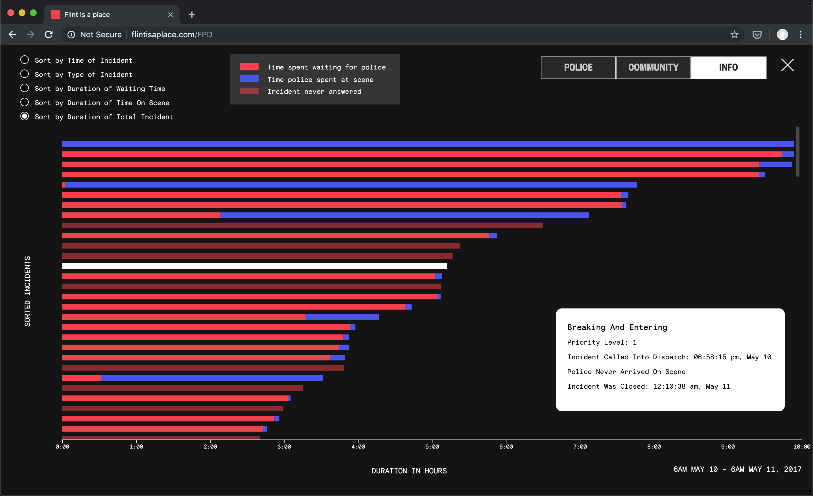Click the highlighted white incident bar

pyautogui.click(x=254, y=266)
